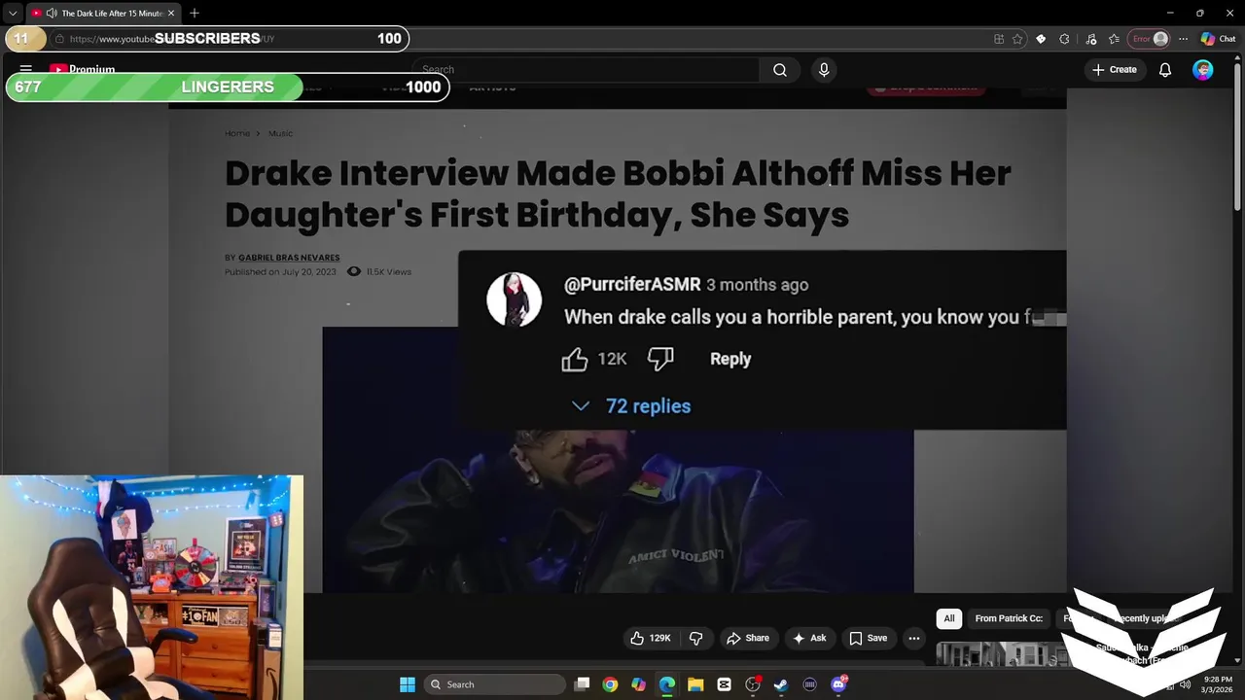Open Steam from taskbar

[x=781, y=684]
